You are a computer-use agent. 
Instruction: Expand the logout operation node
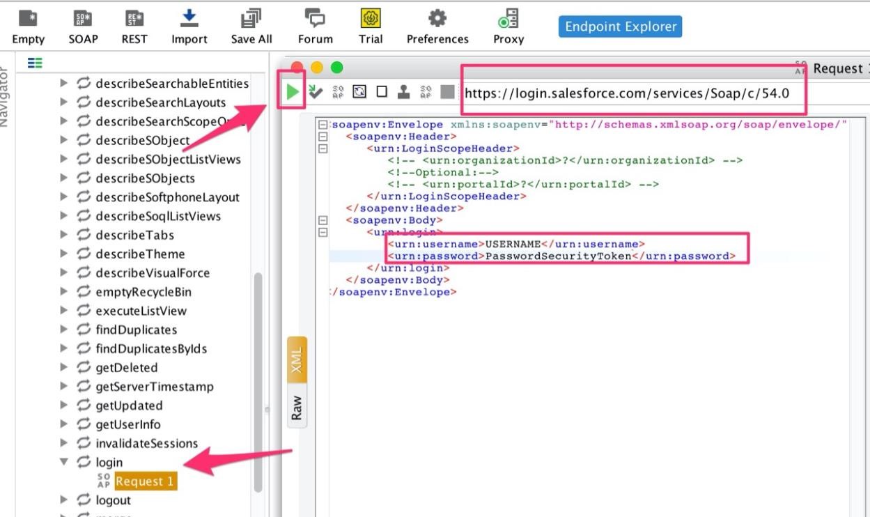[64, 500]
